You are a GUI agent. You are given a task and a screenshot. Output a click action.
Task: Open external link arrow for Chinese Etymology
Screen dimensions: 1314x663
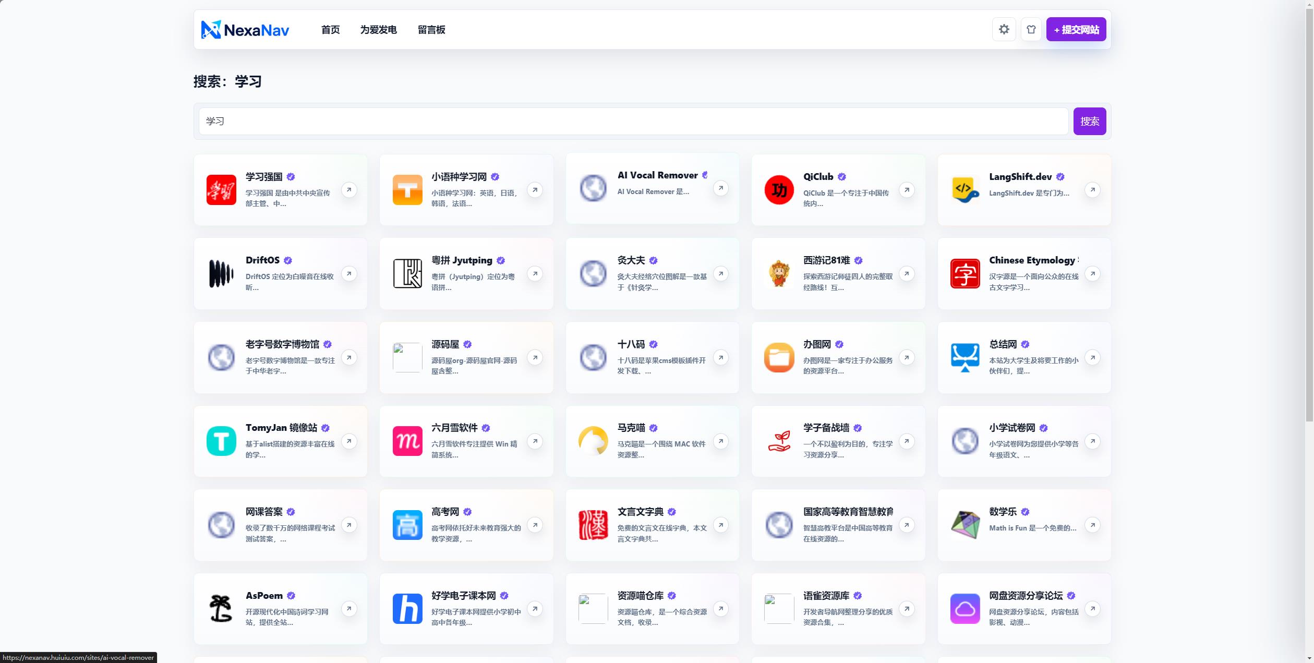point(1092,274)
